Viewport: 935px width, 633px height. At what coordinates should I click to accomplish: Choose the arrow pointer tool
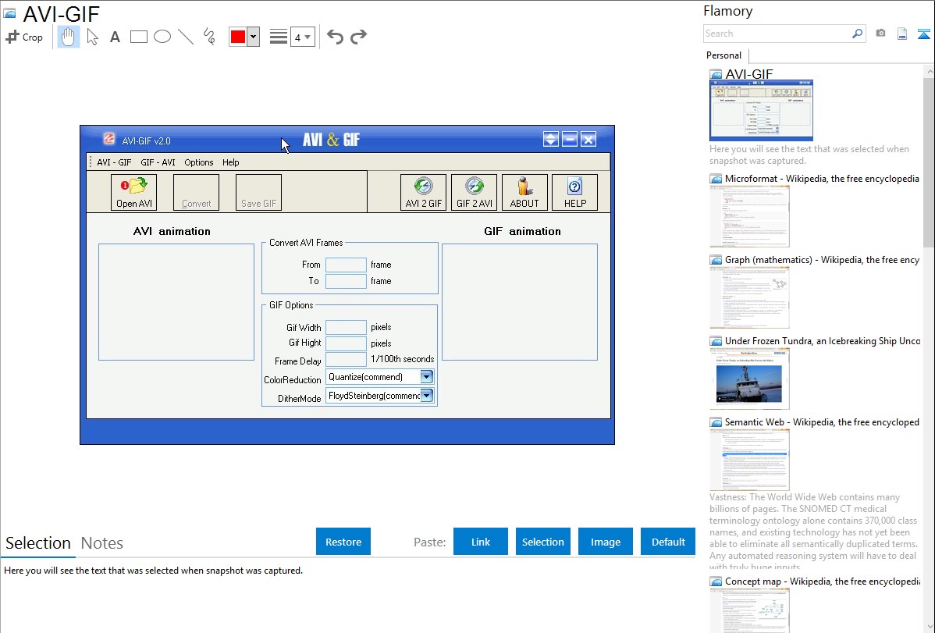coord(92,37)
